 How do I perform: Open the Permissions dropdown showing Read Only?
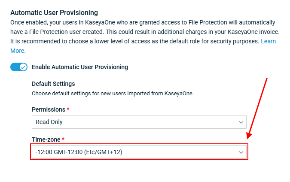[x=139, y=122]
